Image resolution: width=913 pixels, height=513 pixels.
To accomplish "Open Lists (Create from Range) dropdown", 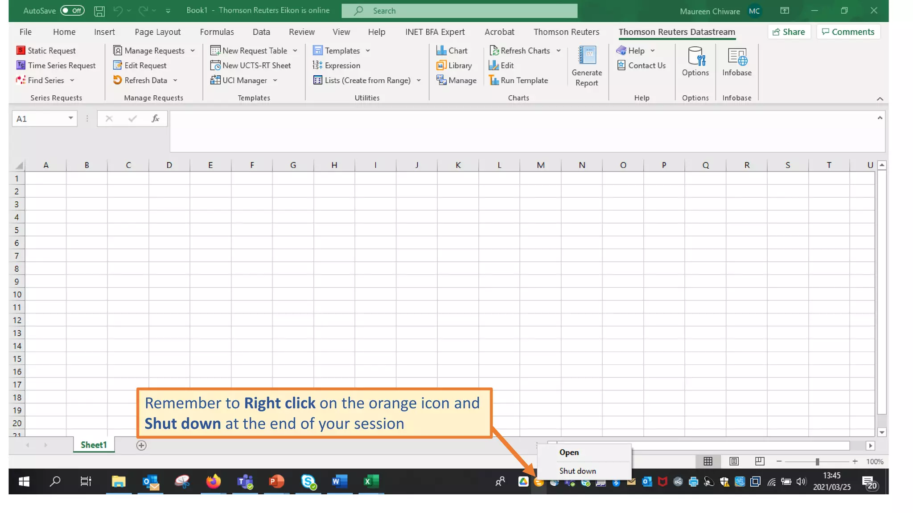I will 419,80.
